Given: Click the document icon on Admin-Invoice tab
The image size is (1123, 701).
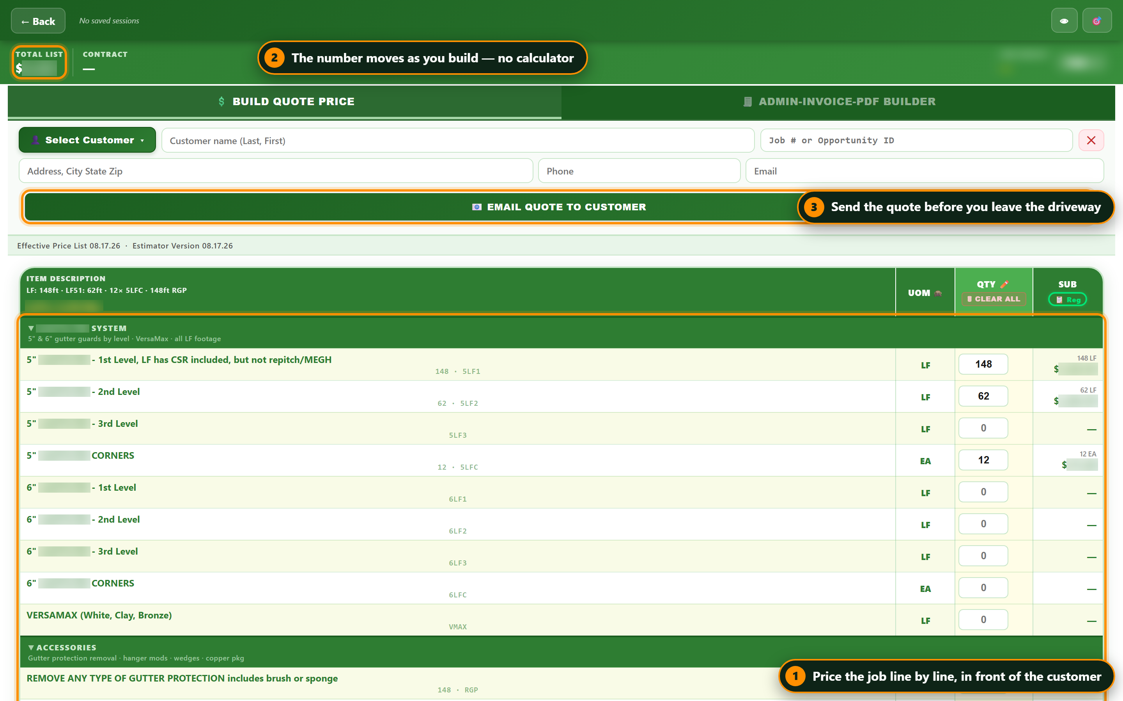Looking at the screenshot, I should [747, 102].
